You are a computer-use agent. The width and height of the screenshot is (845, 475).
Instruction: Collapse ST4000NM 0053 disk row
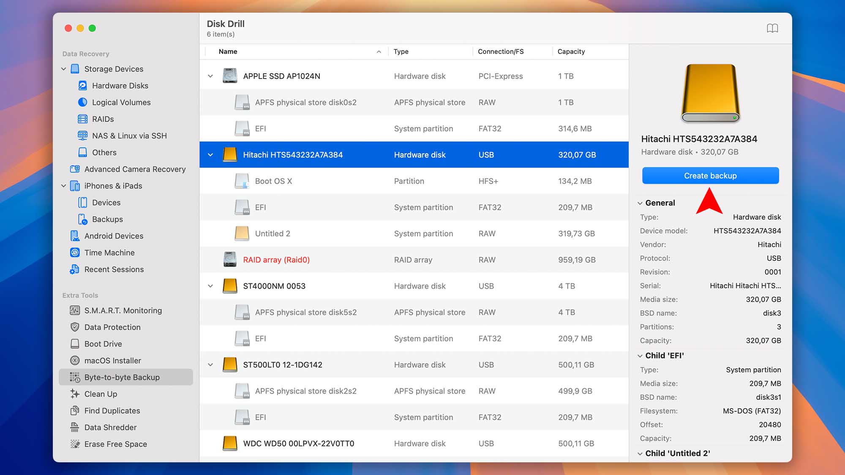[210, 286]
